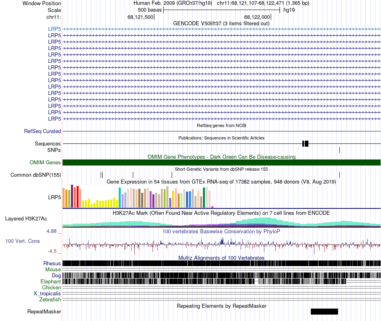Viewport: 381px width, 321px height.
Task: Select the SNPs track label
Action: (x=54, y=150)
